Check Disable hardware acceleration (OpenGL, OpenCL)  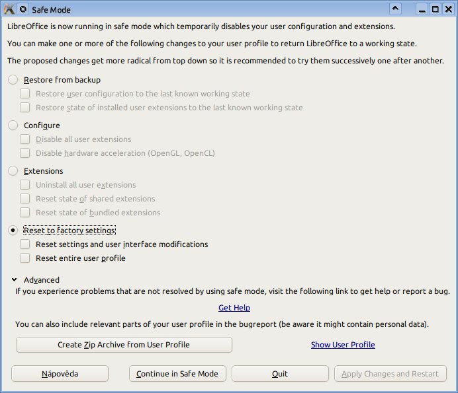click(x=25, y=153)
